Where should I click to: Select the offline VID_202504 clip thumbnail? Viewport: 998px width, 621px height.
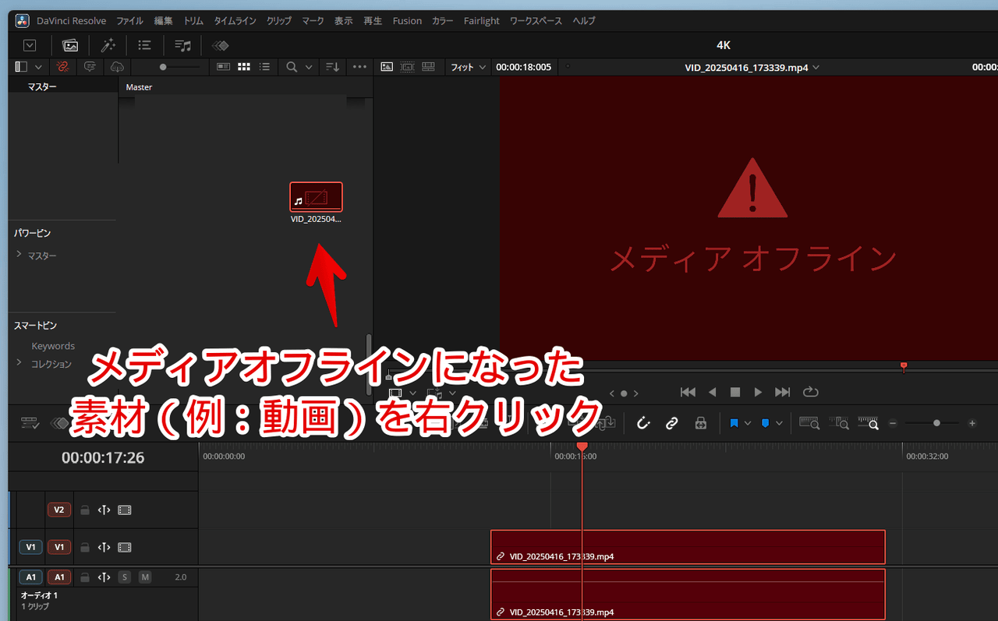[316, 197]
